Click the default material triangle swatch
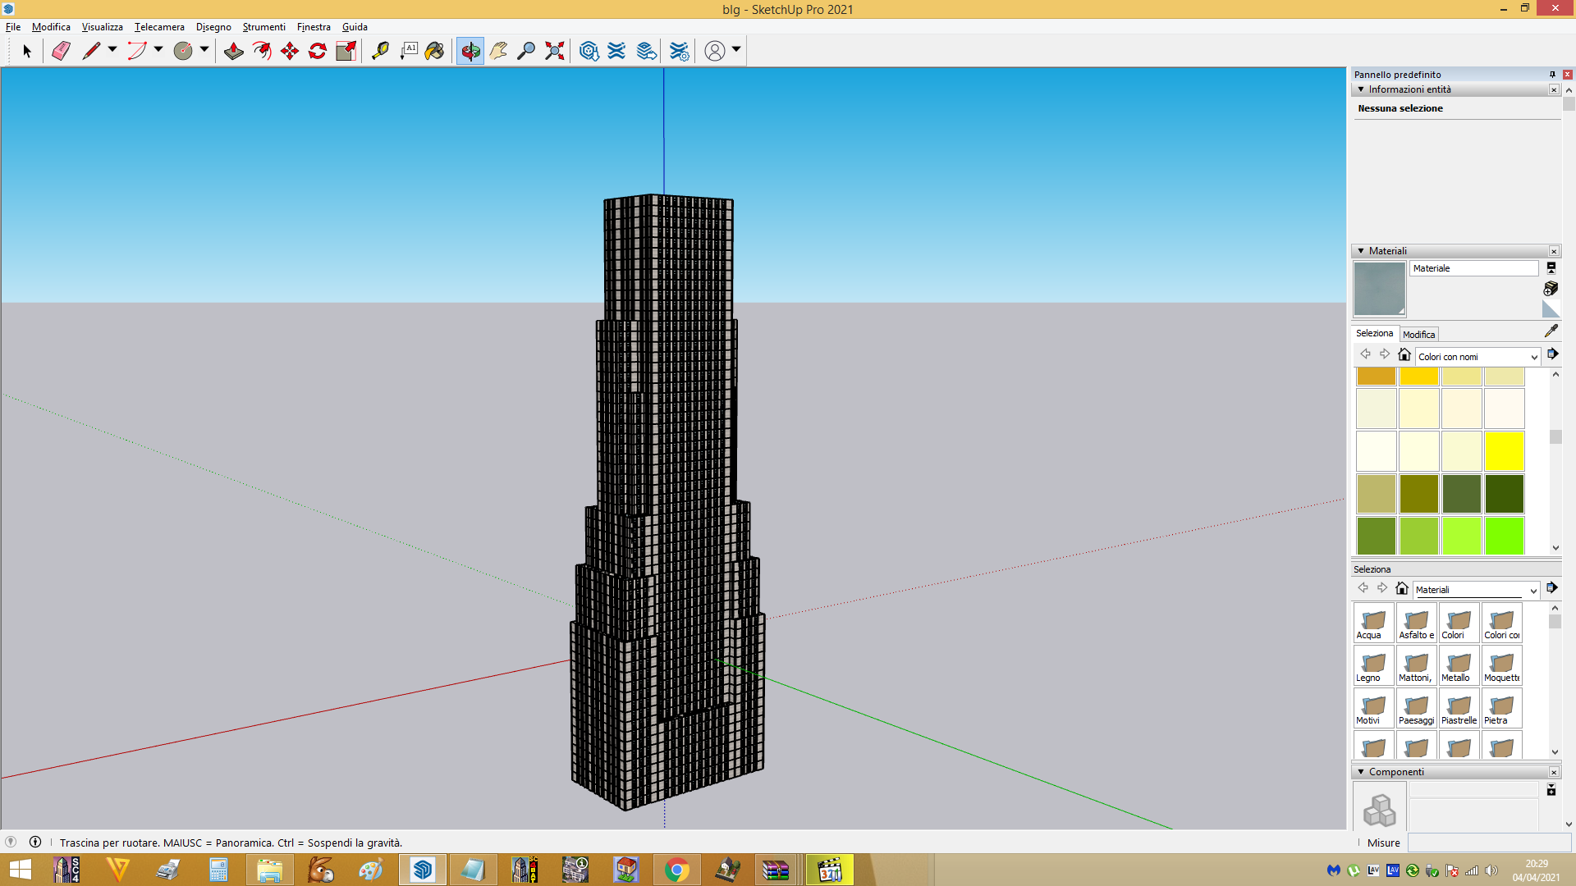Screen dimensions: 1576x886 (x=1551, y=309)
